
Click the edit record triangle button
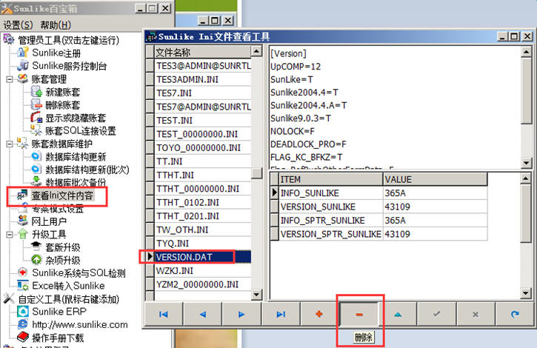tap(398, 314)
